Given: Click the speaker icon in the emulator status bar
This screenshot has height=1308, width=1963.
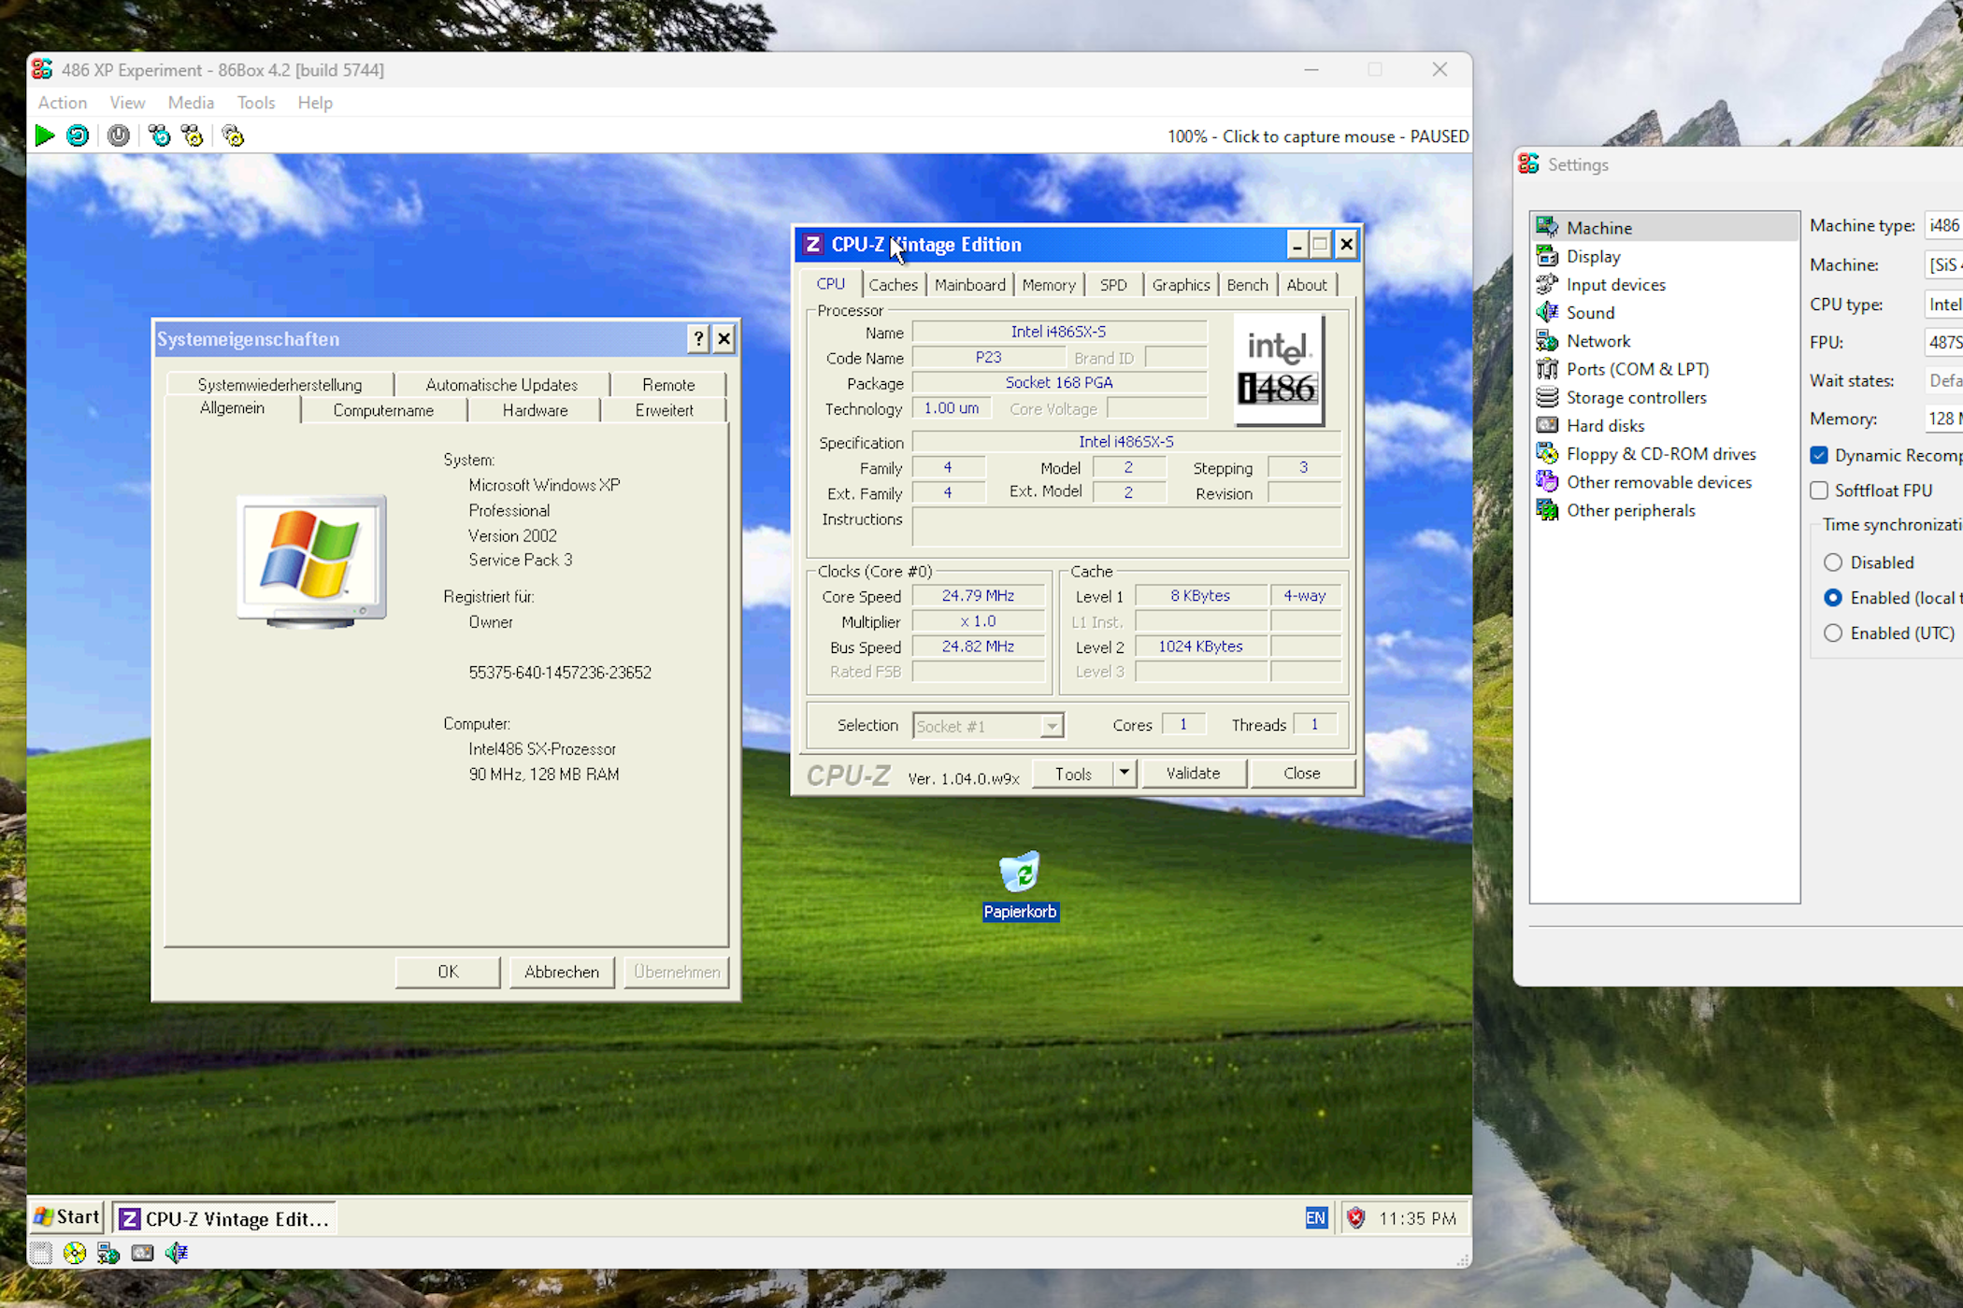Looking at the screenshot, I should 176,1254.
